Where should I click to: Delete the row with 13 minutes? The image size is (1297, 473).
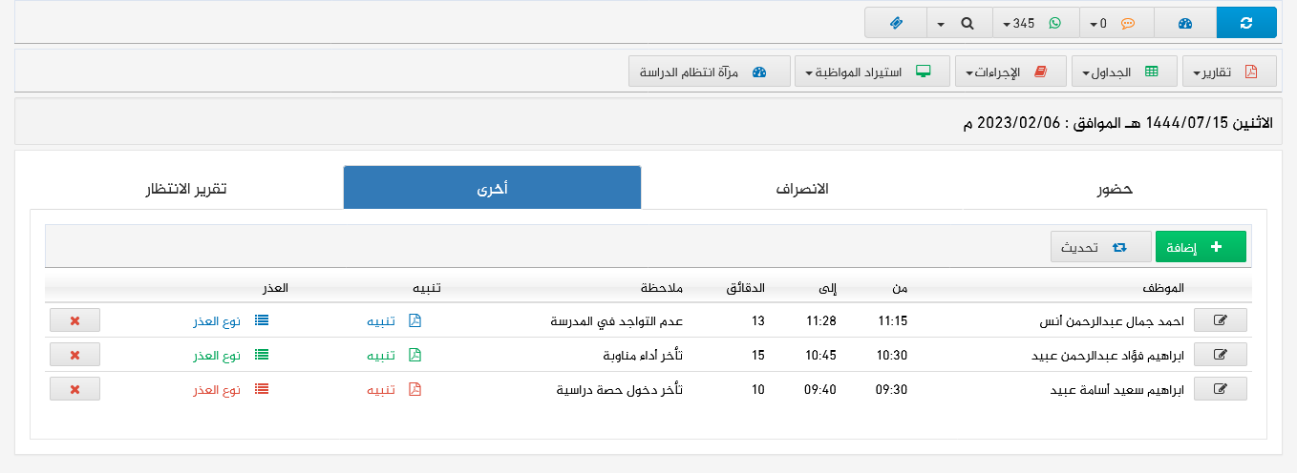click(74, 320)
